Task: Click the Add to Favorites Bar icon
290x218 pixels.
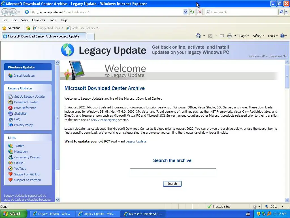Action: coord(28,28)
